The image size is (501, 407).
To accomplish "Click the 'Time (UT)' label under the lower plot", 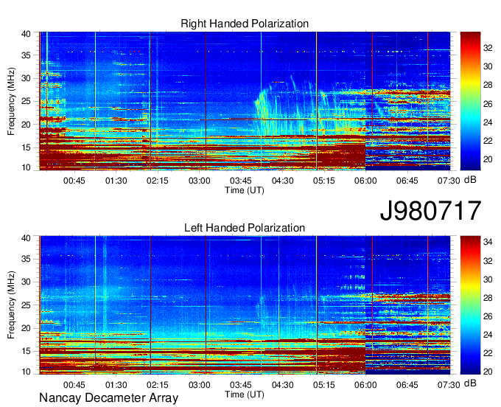I will tap(245, 394).
